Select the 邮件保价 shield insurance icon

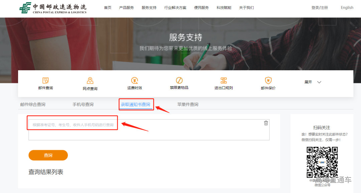pyautogui.click(x=268, y=81)
